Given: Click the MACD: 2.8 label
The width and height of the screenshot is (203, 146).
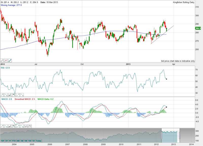Looking at the screenshot, I should pyautogui.click(x=7, y=99).
